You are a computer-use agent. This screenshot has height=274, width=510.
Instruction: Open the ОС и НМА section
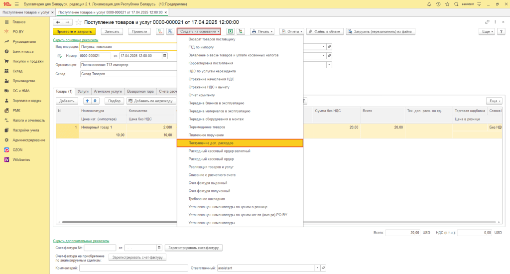pyautogui.click(x=21, y=91)
